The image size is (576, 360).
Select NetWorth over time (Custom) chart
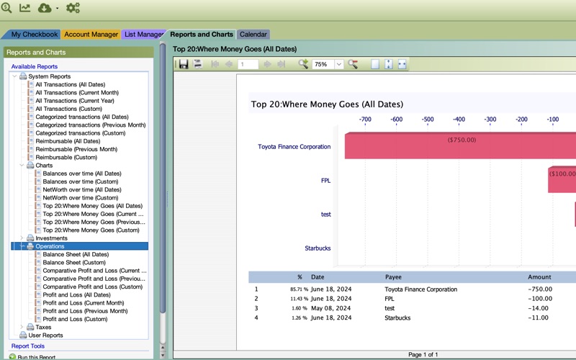(x=81, y=197)
